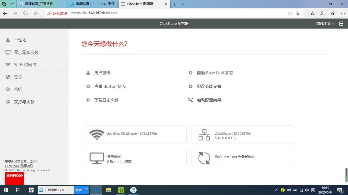
Task: Close the ClickShare 配置器 tab
Action: point(166,4)
